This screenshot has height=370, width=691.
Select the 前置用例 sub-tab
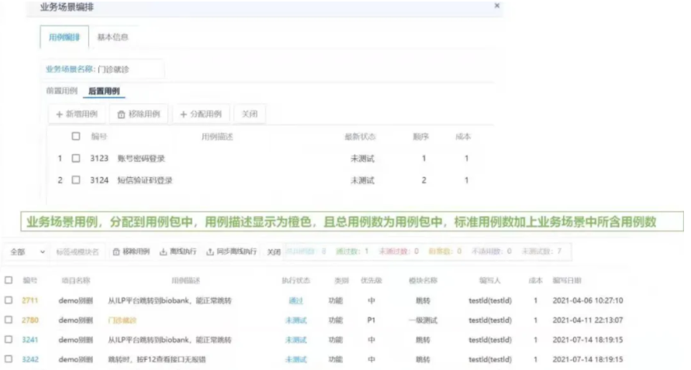[62, 91]
